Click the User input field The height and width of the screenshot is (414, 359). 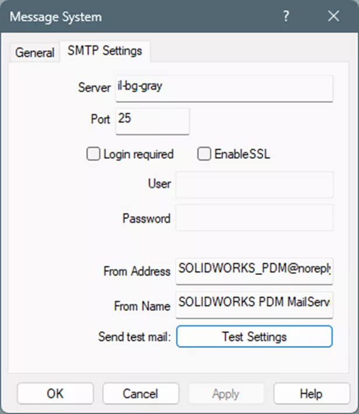point(255,185)
